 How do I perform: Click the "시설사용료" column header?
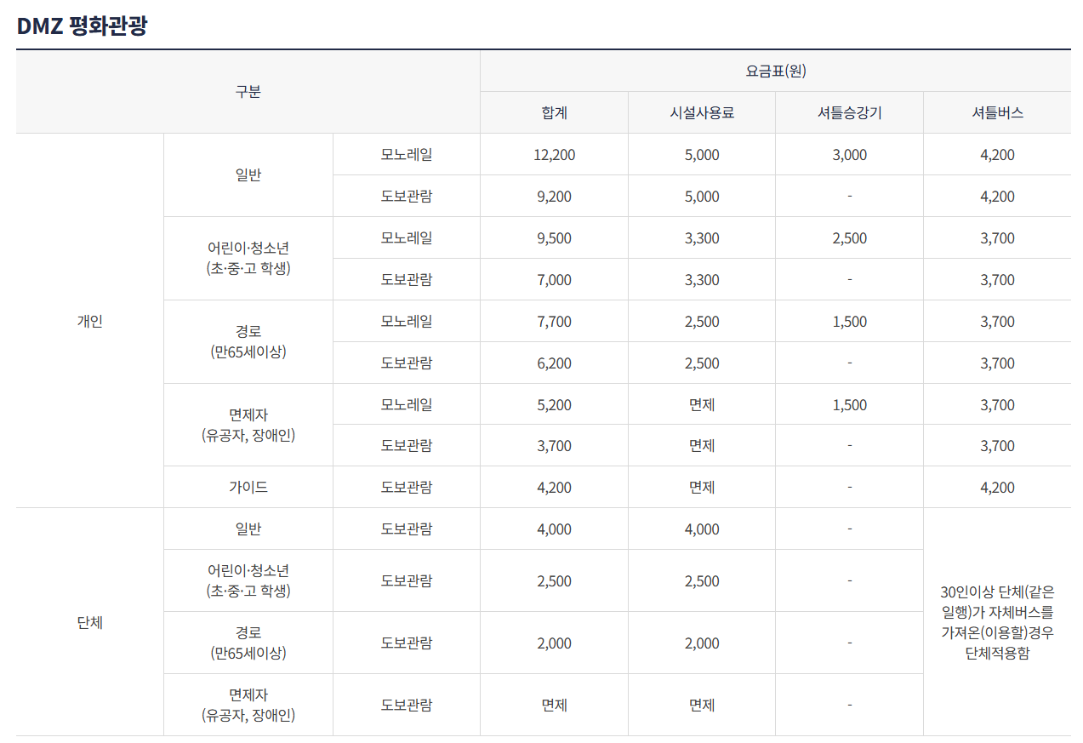[x=702, y=112]
